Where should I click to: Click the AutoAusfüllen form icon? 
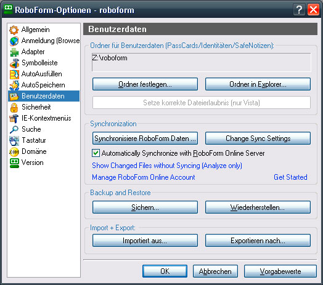coord(14,74)
